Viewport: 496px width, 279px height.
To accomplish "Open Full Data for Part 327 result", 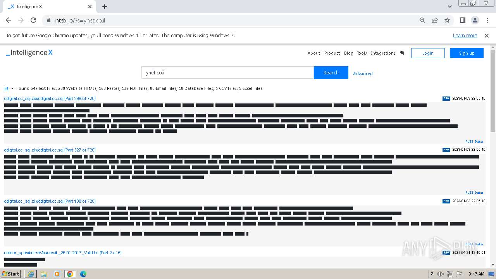I will (x=474, y=193).
